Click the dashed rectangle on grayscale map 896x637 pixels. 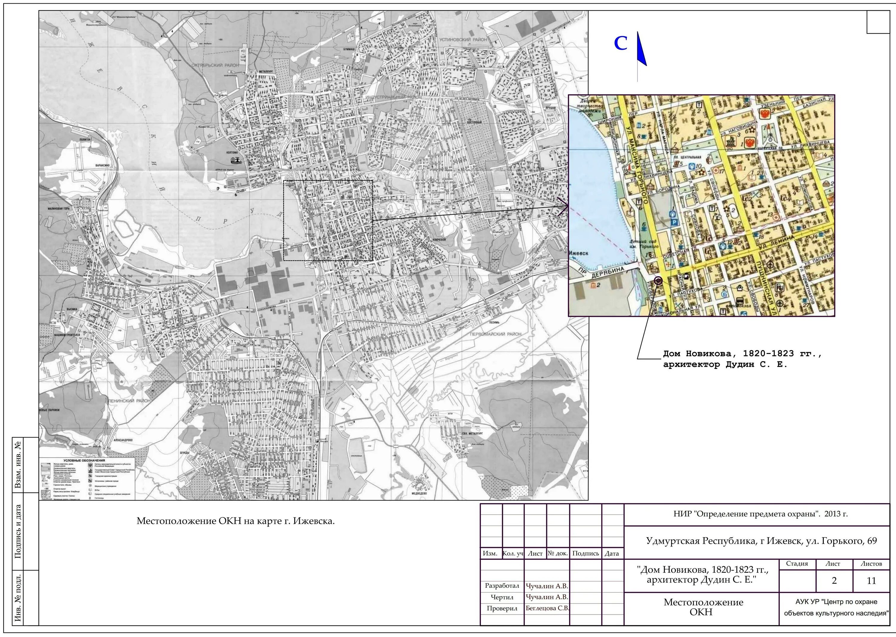(328, 220)
